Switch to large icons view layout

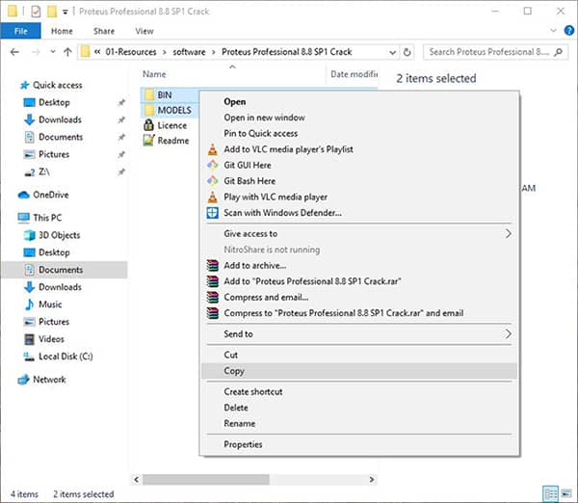click(x=565, y=493)
